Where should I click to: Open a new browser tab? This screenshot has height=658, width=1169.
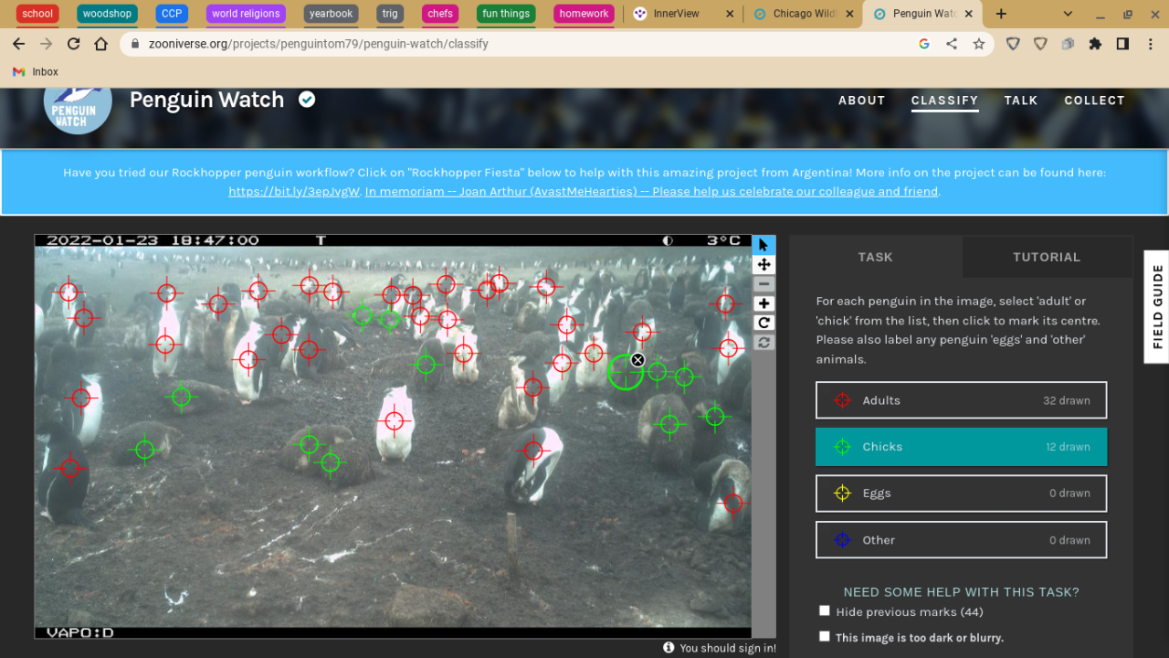tap(1001, 14)
